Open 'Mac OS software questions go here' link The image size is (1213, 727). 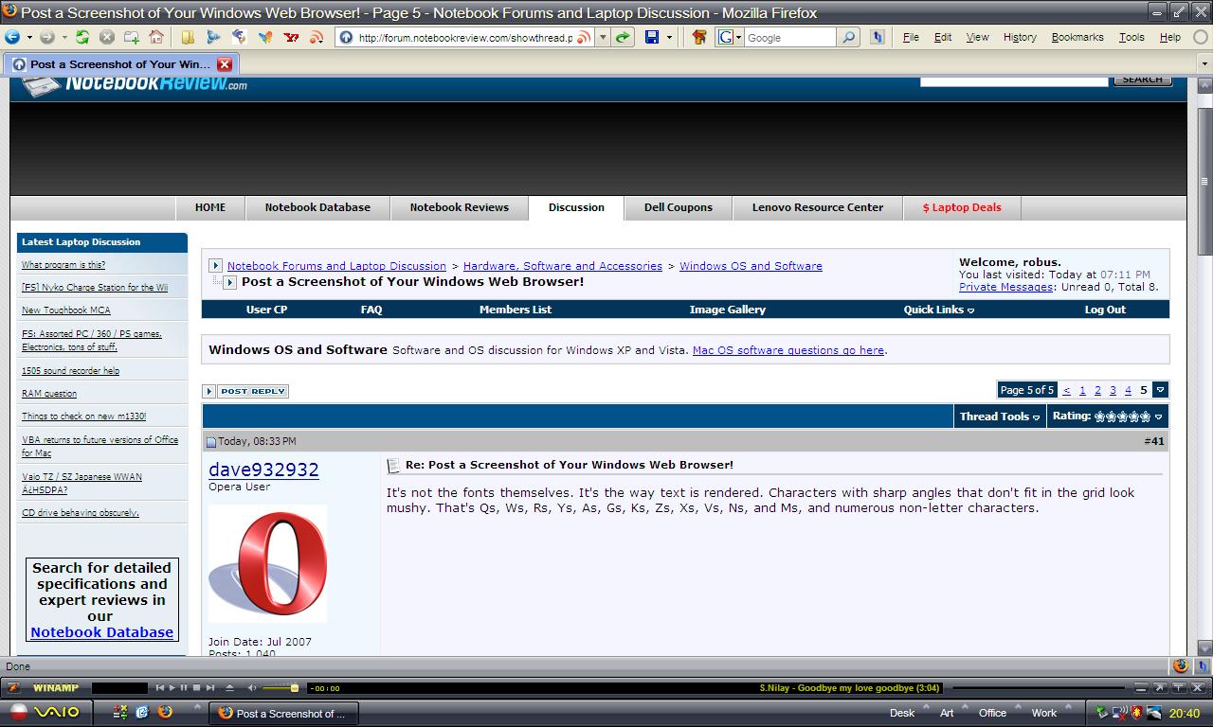click(x=788, y=350)
